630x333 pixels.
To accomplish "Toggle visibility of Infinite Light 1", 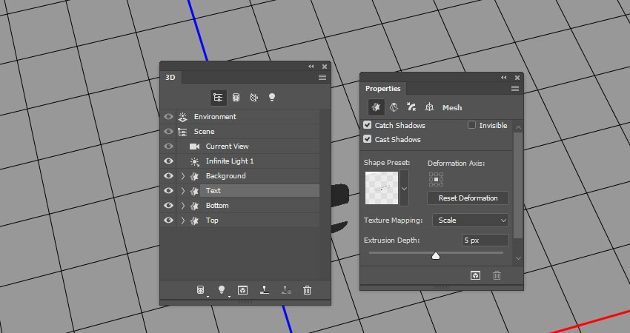I will (168, 161).
